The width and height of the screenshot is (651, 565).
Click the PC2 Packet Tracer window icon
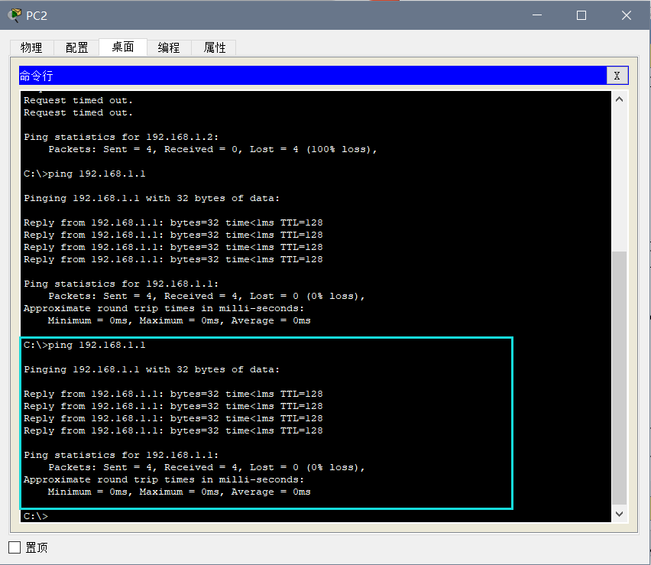click(x=15, y=15)
